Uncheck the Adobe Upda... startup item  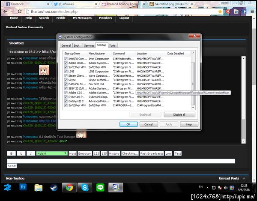click(x=66, y=63)
